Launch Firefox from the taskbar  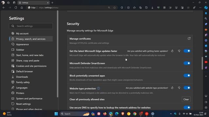(x=105, y=114)
